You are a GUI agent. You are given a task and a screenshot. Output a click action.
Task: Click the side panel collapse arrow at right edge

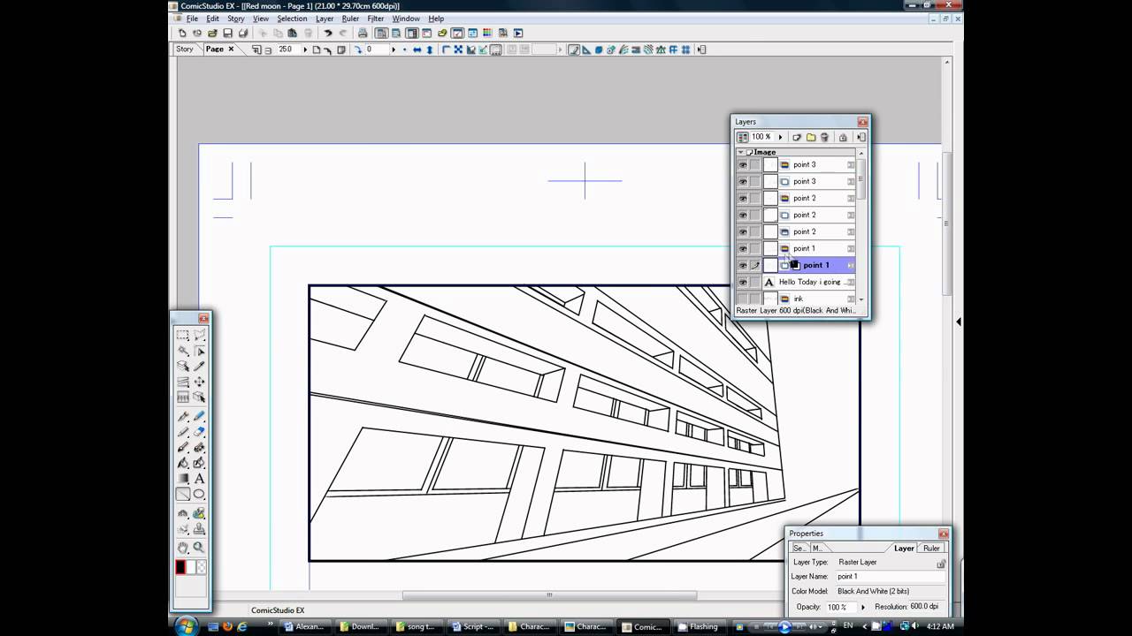pyautogui.click(x=959, y=322)
